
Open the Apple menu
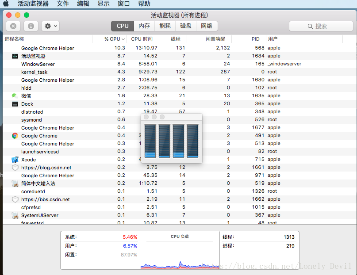point(6,4)
